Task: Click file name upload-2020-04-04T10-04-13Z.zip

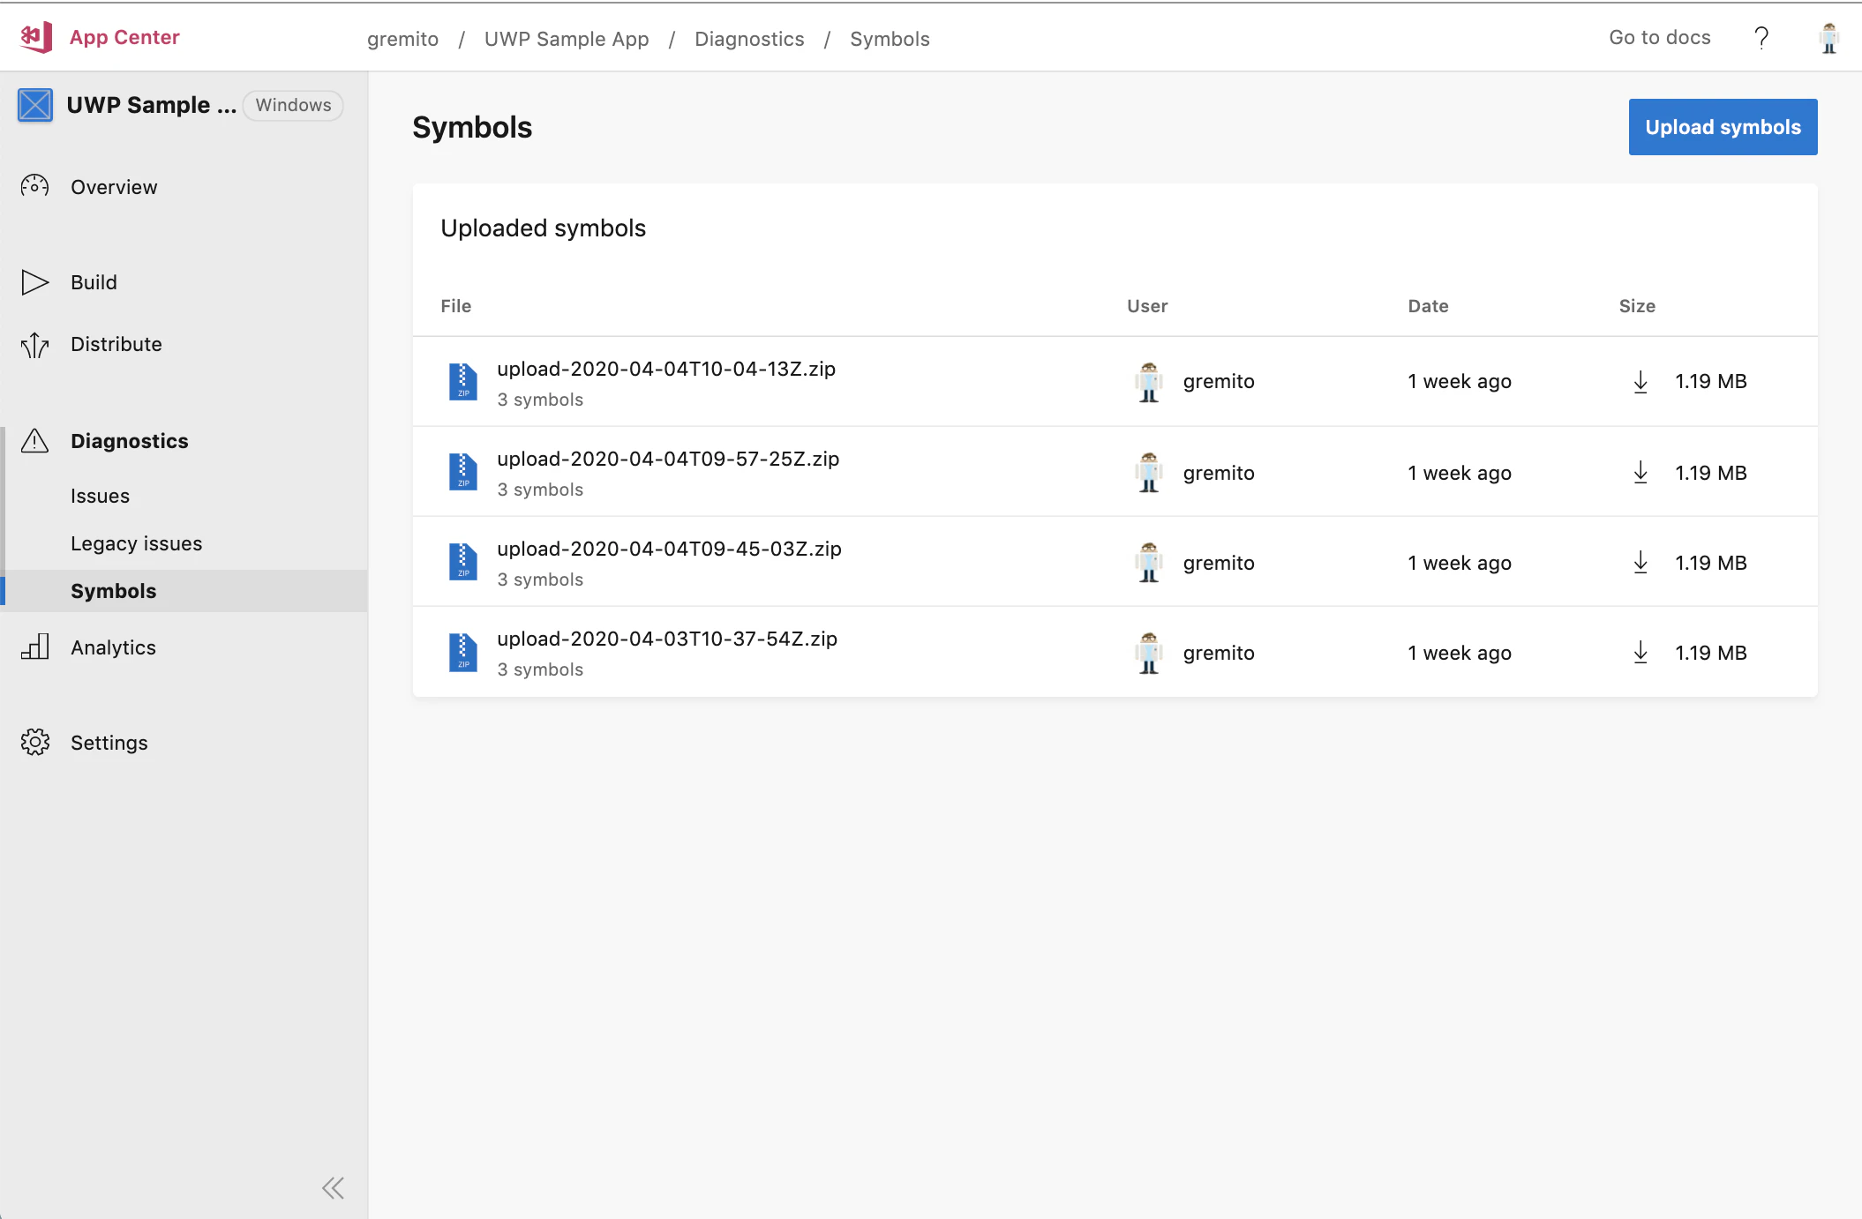Action: [666, 369]
